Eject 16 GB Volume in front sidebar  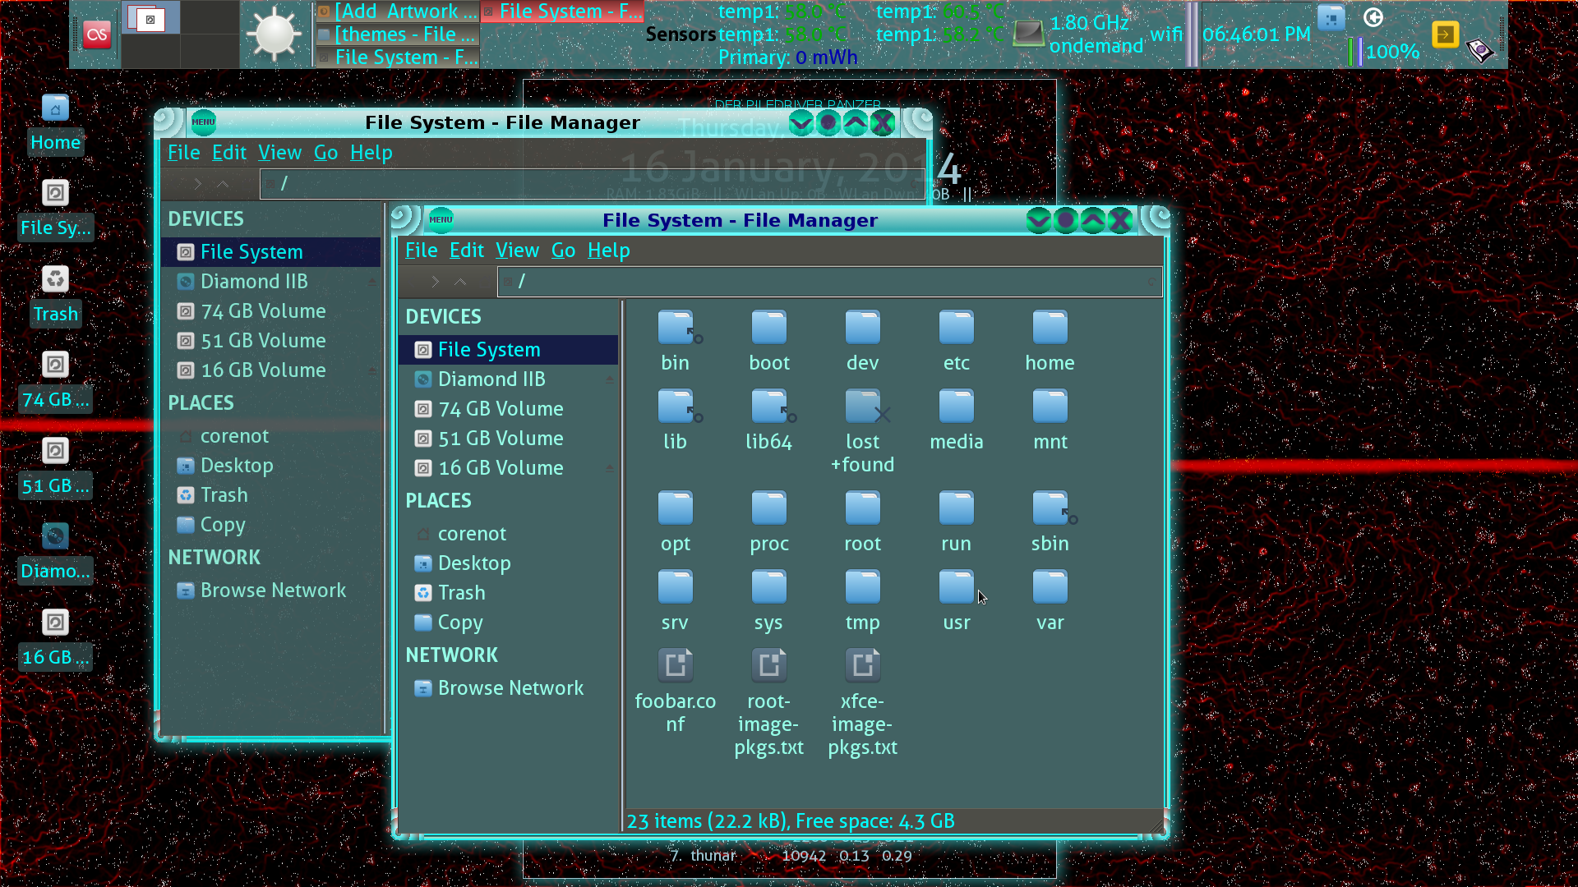point(610,468)
